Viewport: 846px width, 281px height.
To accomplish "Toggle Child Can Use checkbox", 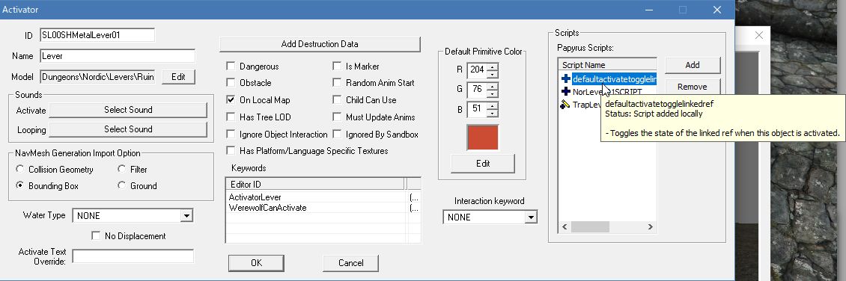I will click(337, 100).
